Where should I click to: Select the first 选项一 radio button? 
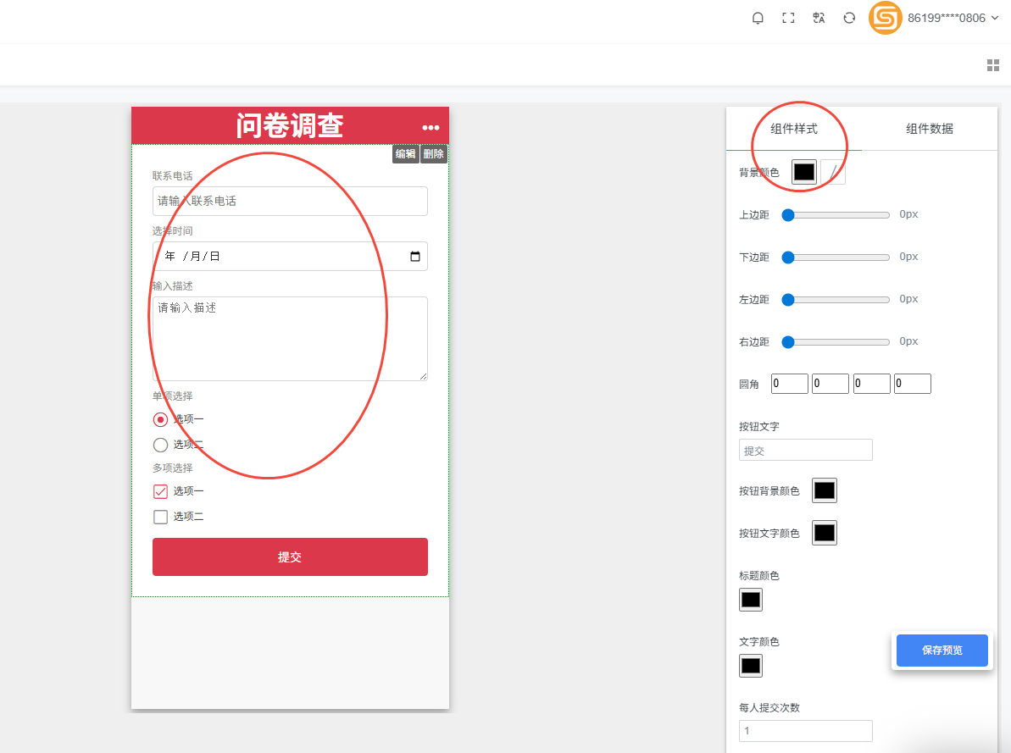160,419
